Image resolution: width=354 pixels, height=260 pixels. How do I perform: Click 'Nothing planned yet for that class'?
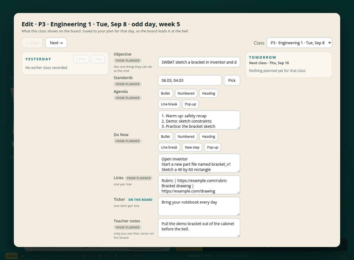pos(277,71)
